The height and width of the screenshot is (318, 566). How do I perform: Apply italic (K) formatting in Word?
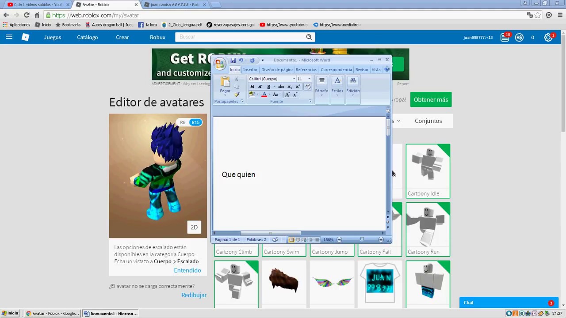coord(260,87)
